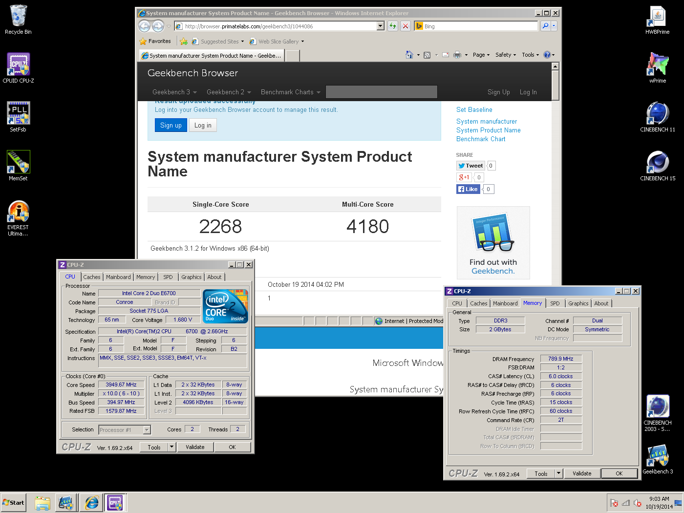The image size is (684, 513).
Task: Open the Geekbench 3 navigation dropdown
Action: 174,92
